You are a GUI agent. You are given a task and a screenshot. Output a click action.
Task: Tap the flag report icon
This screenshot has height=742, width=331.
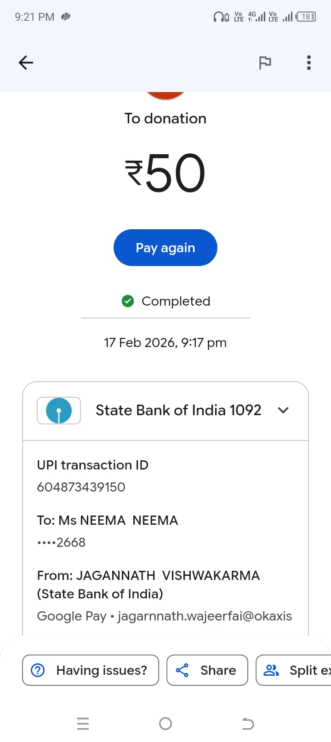point(265,63)
